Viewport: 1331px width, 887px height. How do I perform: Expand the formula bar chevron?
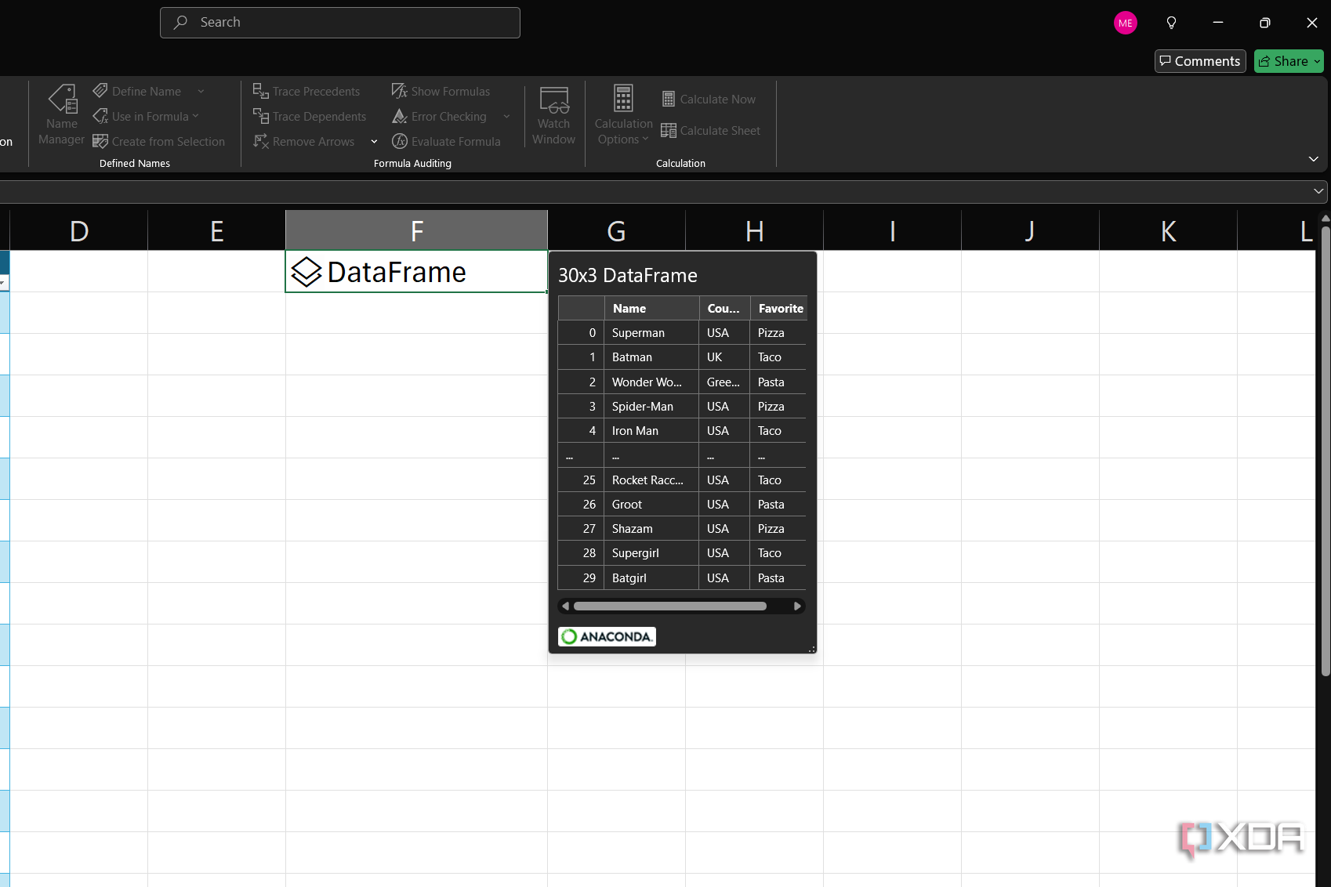pos(1318,190)
